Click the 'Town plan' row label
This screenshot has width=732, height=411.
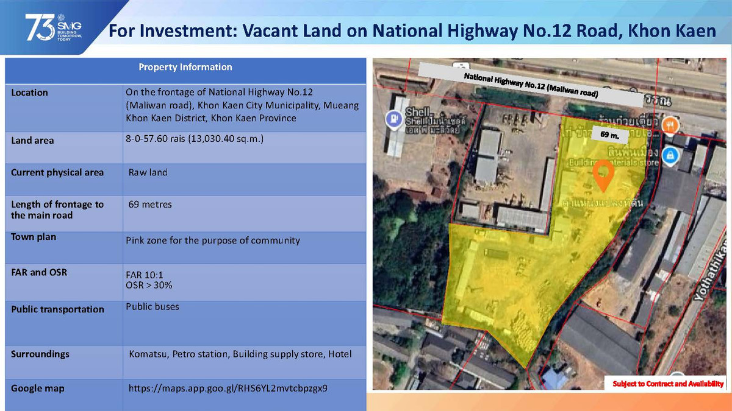[x=33, y=237]
